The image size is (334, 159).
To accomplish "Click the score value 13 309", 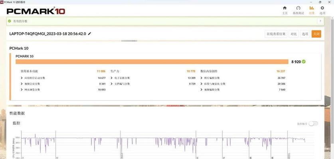I will (x=192, y=78).
